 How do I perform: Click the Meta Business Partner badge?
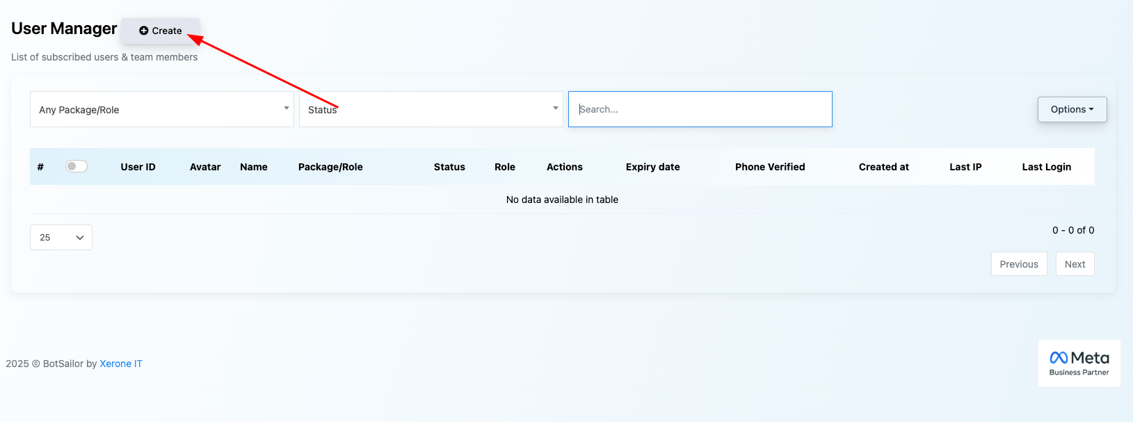coord(1079,363)
